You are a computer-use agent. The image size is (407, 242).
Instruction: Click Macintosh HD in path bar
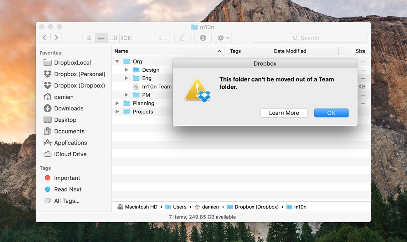137,207
